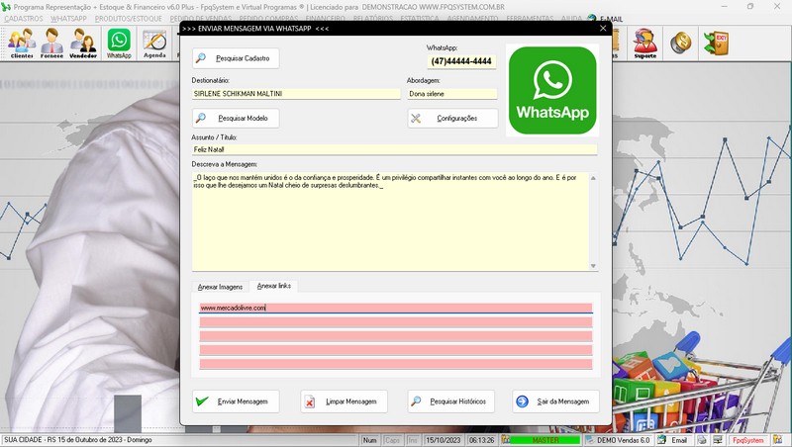Click the magnifier icon on Pesquisar Cadastro

coord(201,57)
